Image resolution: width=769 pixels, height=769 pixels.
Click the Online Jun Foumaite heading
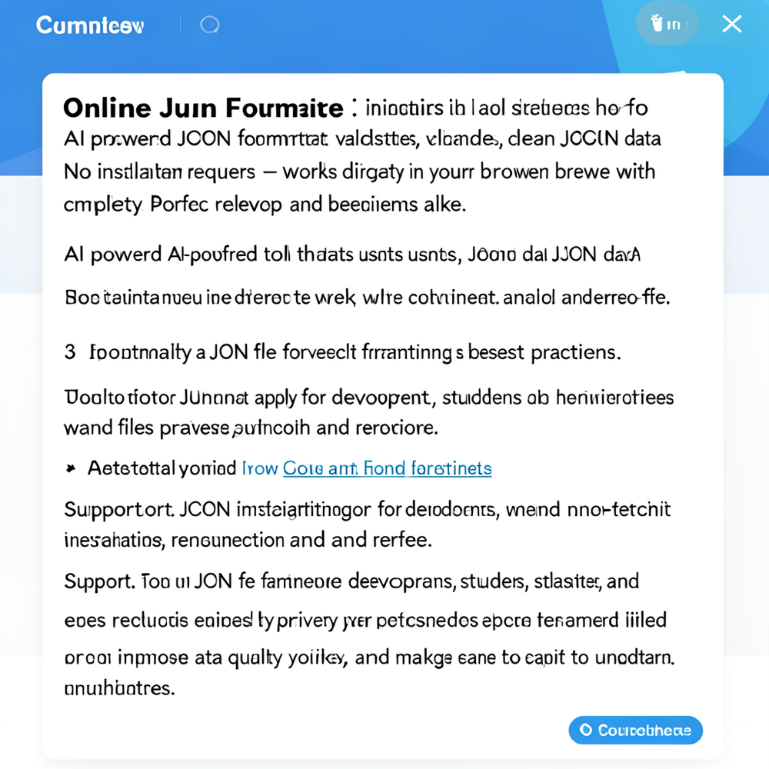tap(202, 107)
